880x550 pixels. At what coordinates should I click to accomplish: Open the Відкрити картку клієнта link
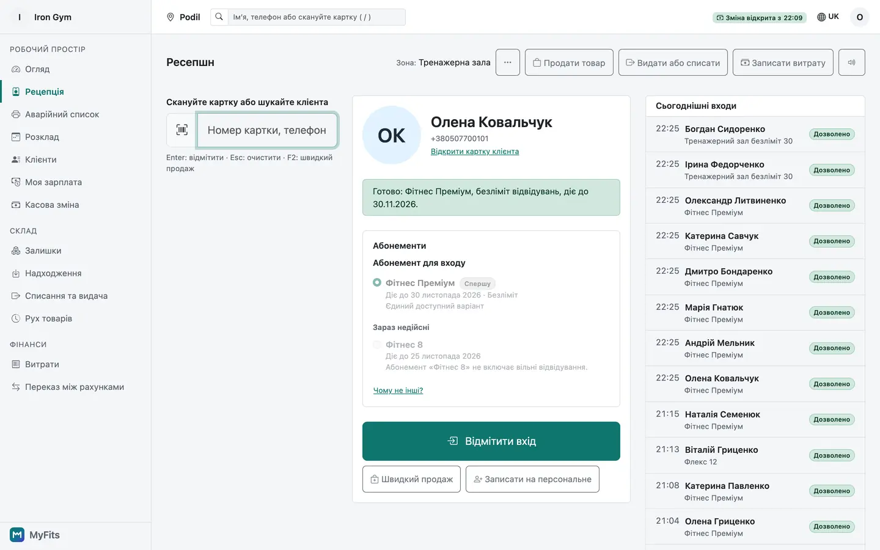coord(475,152)
